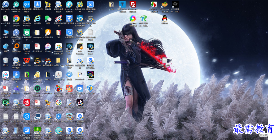
Task: Open the word keyword xls spreadsheet file
Action: point(5,18)
